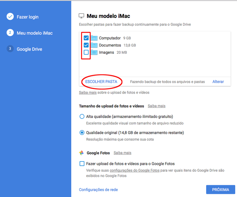Open Configurações de rede link

pos(98,189)
